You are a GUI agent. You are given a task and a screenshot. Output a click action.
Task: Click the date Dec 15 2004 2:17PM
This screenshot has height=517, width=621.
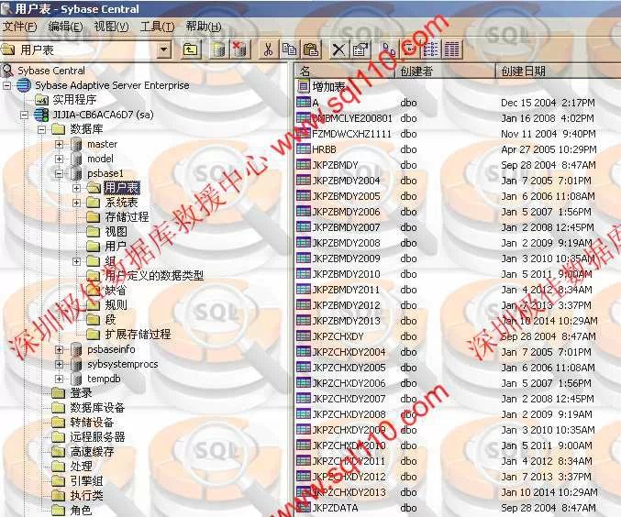coord(548,103)
